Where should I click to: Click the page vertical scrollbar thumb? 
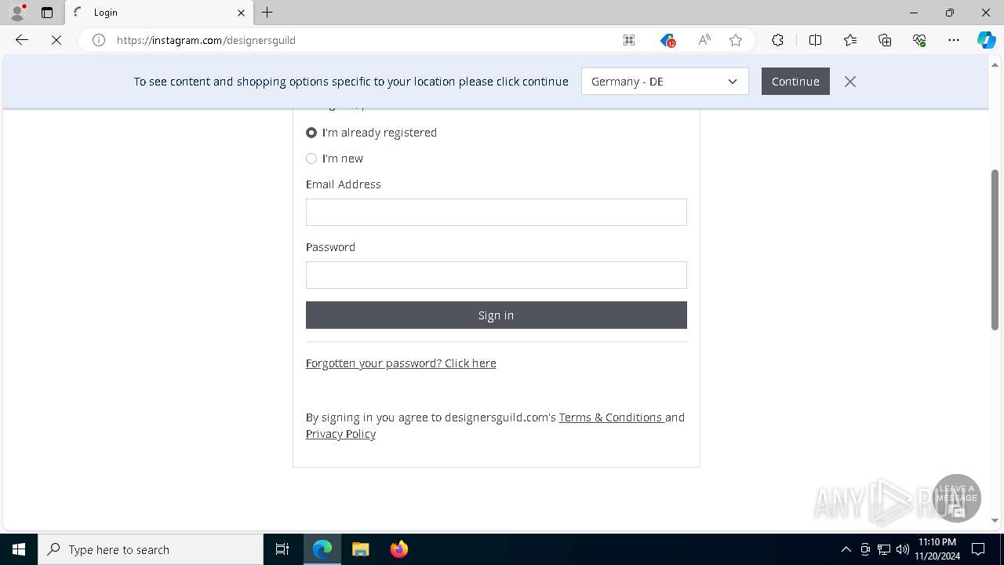[x=995, y=250]
